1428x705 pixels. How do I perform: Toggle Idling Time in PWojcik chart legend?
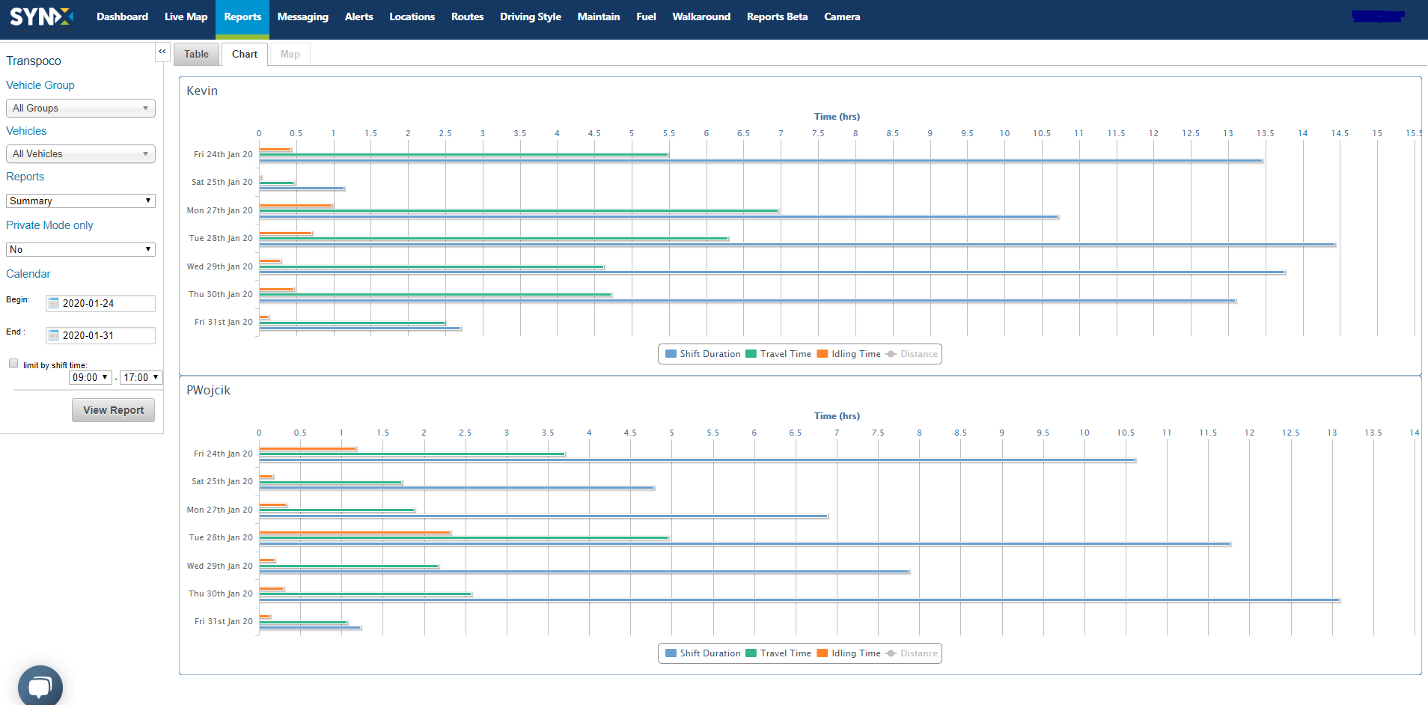[849, 653]
